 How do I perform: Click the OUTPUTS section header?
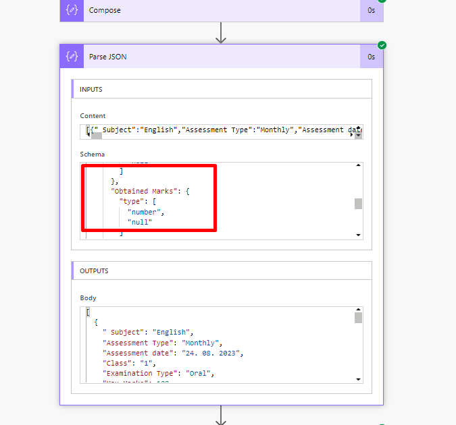coord(222,271)
